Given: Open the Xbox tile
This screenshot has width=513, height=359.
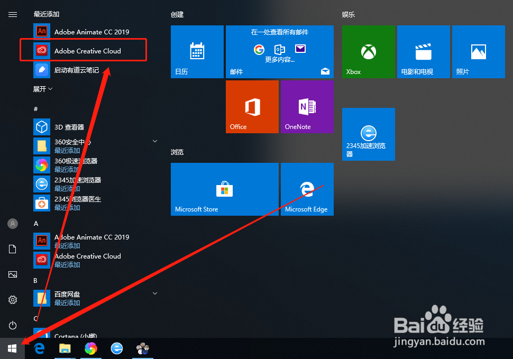Looking at the screenshot, I should (369, 52).
